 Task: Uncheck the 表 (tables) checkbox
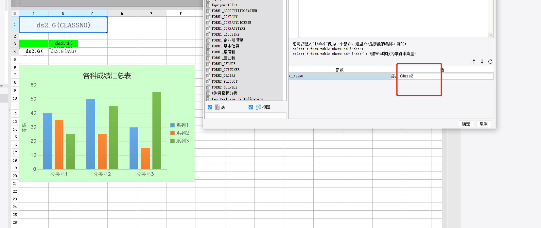pyautogui.click(x=210, y=107)
